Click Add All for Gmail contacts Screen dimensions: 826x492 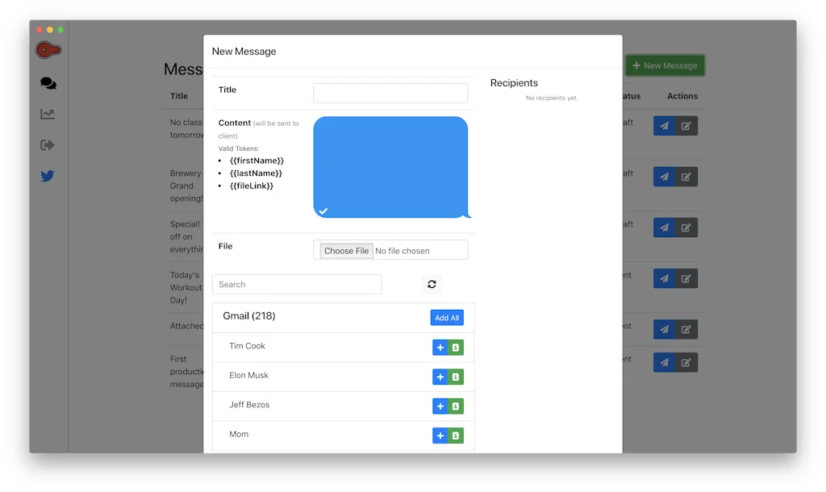pyautogui.click(x=447, y=318)
